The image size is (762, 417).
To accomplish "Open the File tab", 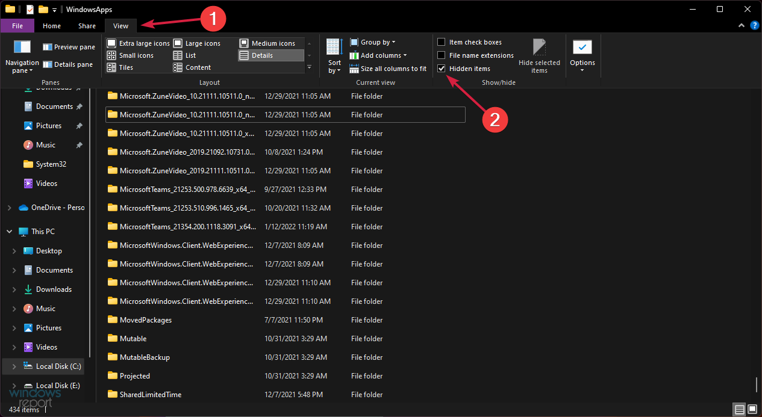I will point(17,26).
